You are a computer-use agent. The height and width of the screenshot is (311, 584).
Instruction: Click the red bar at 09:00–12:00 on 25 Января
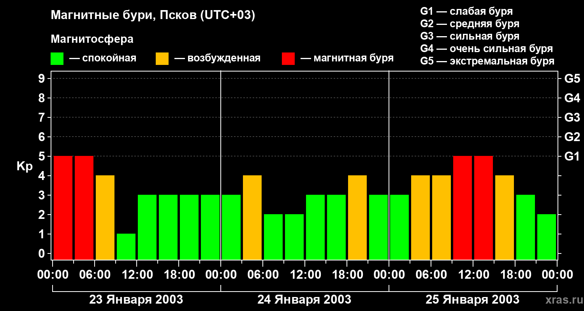463,208
